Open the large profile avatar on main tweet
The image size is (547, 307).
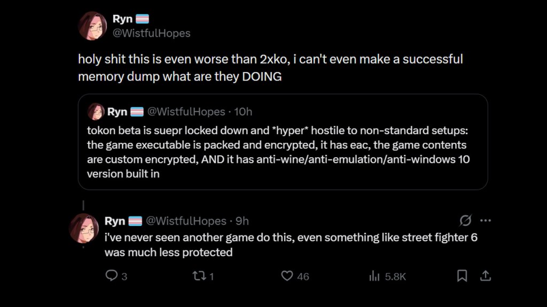(x=93, y=26)
